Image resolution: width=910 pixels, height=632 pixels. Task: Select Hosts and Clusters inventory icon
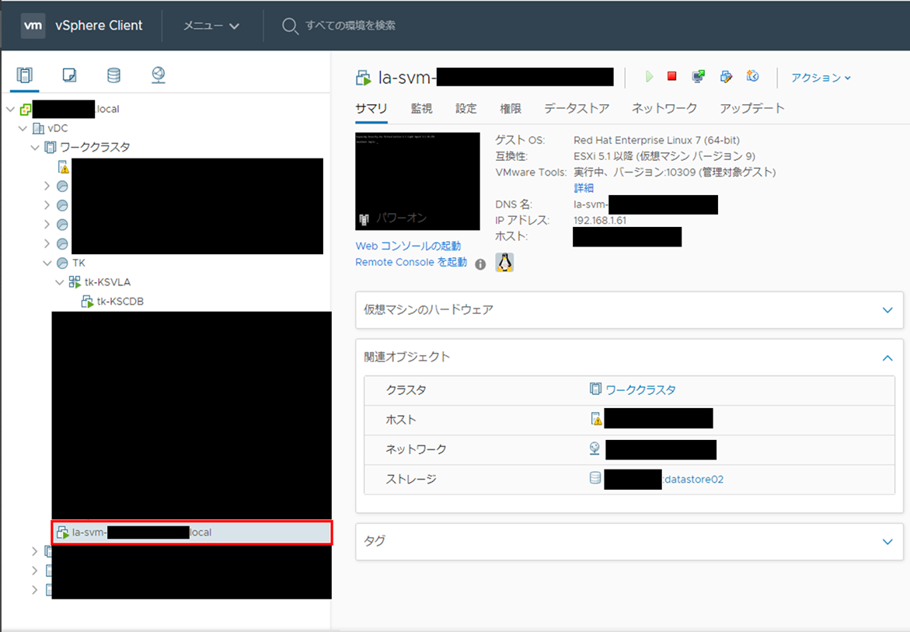(24, 75)
